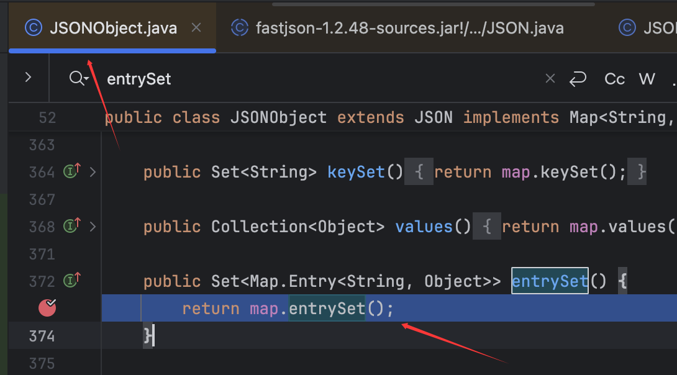This screenshot has height=375, width=677.
Task: Expand the folded keySet method with its gutter chevron
Action: 93,172
